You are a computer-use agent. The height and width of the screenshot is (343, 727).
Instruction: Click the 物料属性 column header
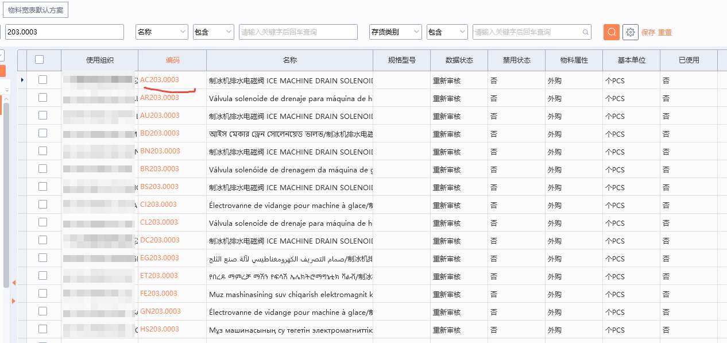coord(574,60)
